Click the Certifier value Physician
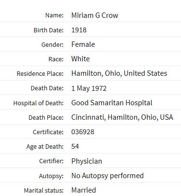The height and width of the screenshot is (196, 181). tap(87, 161)
